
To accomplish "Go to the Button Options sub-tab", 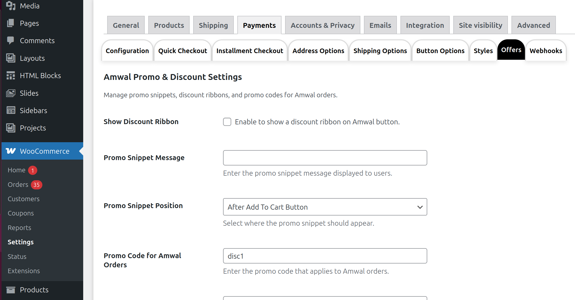I will [x=440, y=51].
